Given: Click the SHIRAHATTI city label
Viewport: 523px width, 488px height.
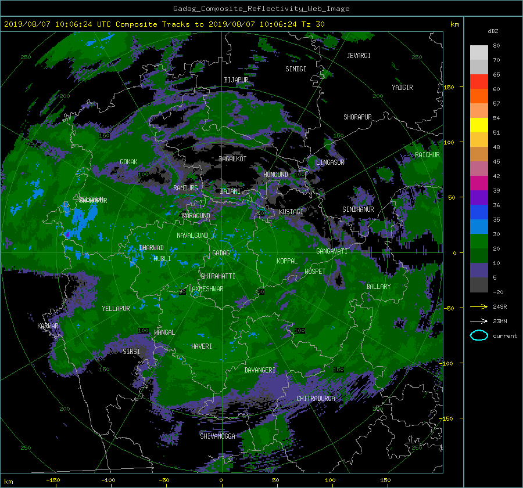Looking at the screenshot, I should point(218,276).
